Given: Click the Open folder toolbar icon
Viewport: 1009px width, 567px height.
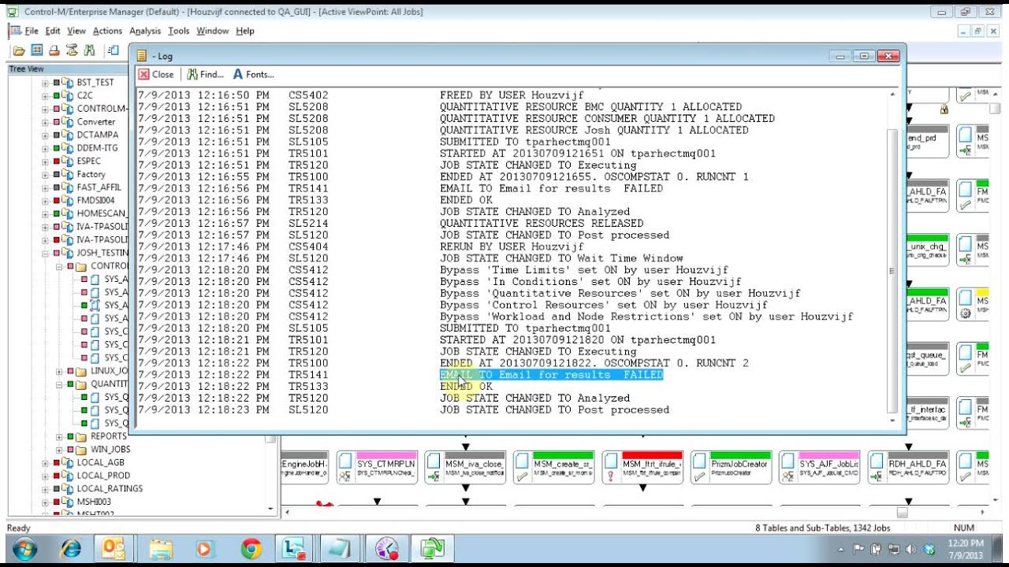Looking at the screenshot, I should tap(18, 50).
